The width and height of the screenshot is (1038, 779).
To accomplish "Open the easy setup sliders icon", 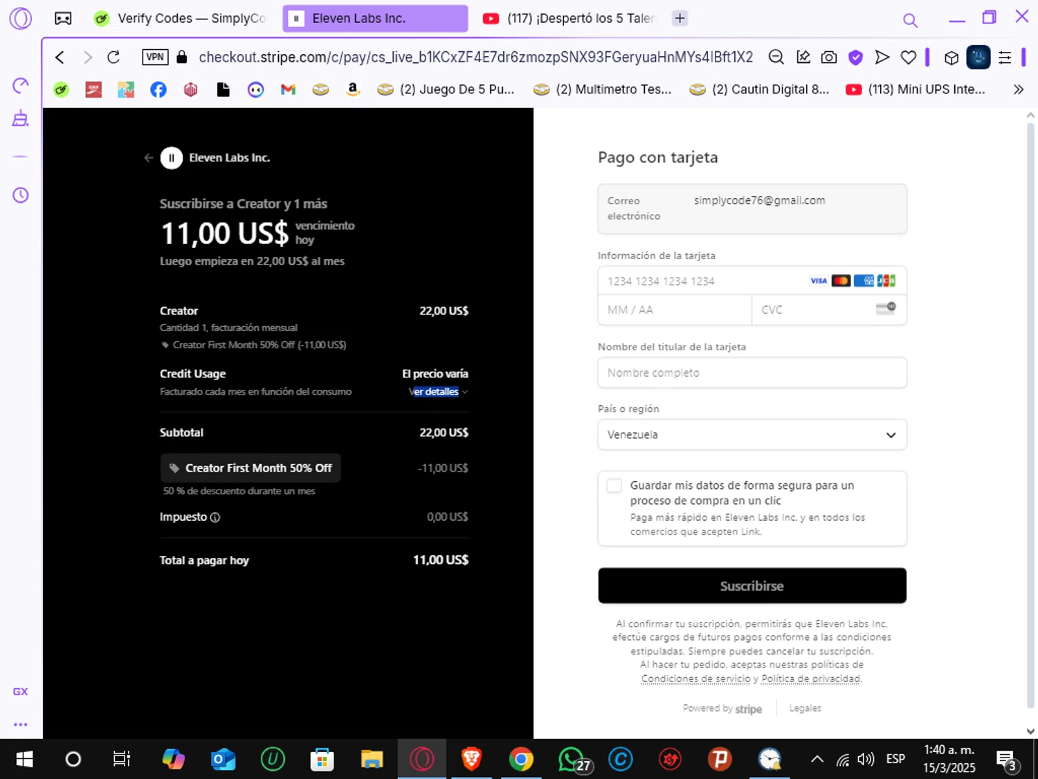I will [1005, 57].
